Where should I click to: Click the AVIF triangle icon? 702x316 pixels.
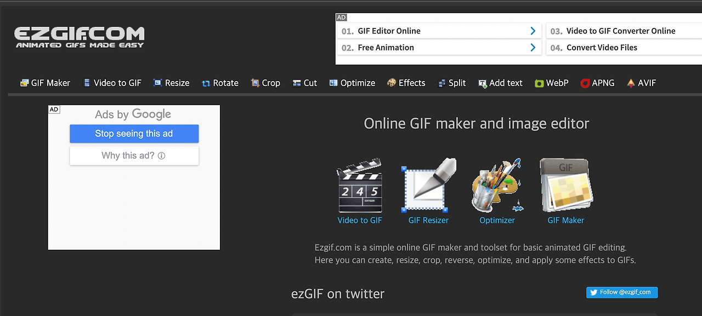[x=631, y=83]
